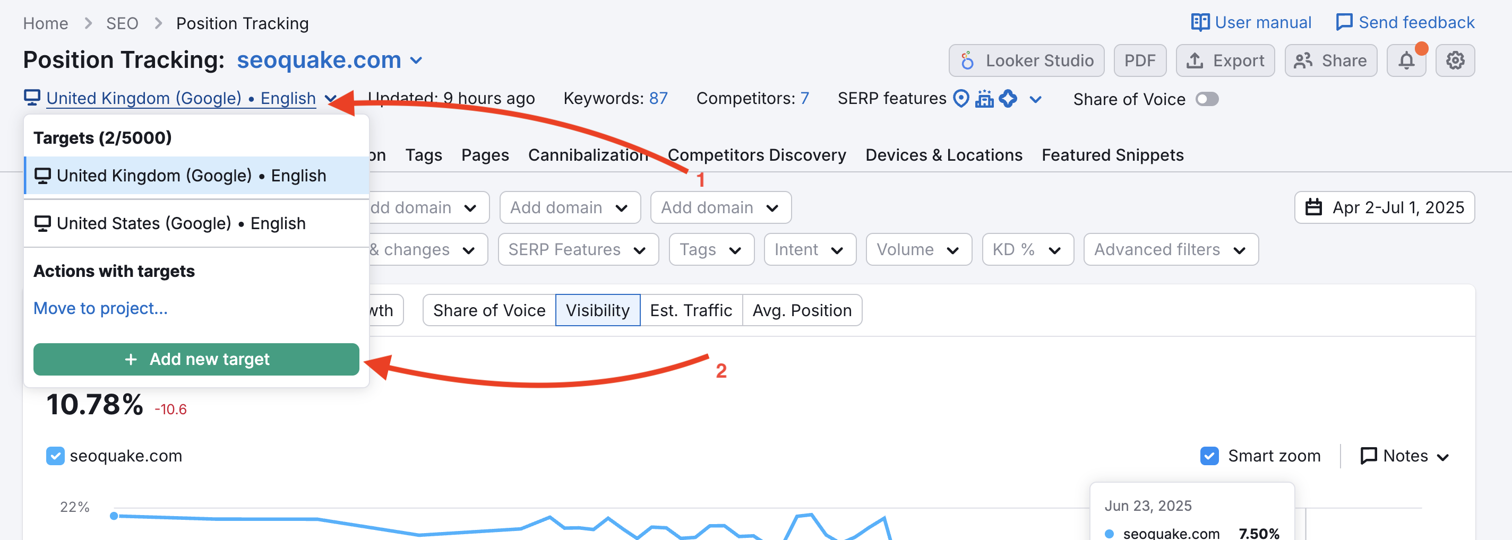Image resolution: width=1512 pixels, height=540 pixels.
Task: Expand the Advanced filters dropdown
Action: click(x=1171, y=250)
